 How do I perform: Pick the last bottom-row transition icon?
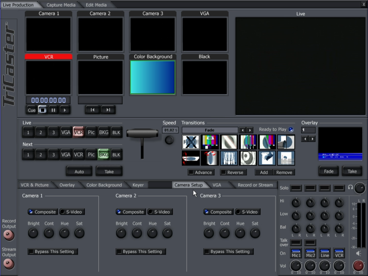(x=286, y=158)
